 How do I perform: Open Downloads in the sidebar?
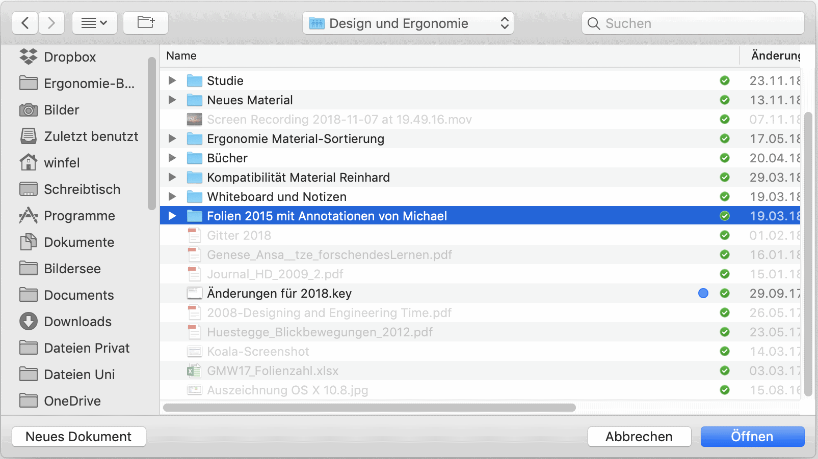(77, 322)
